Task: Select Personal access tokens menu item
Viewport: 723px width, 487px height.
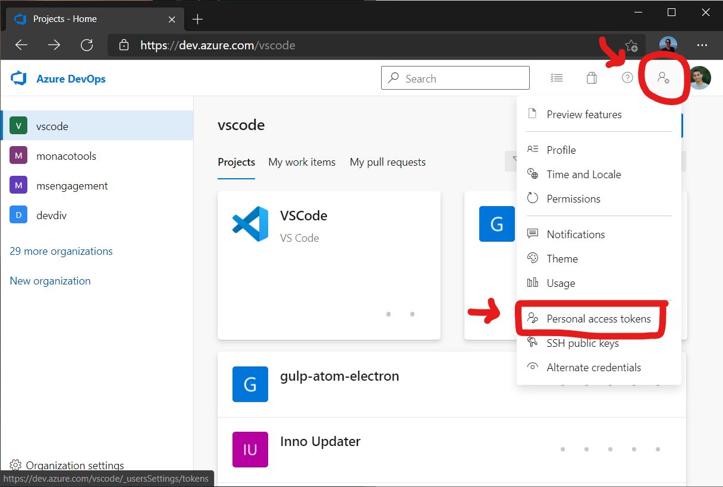Action: [x=598, y=319]
